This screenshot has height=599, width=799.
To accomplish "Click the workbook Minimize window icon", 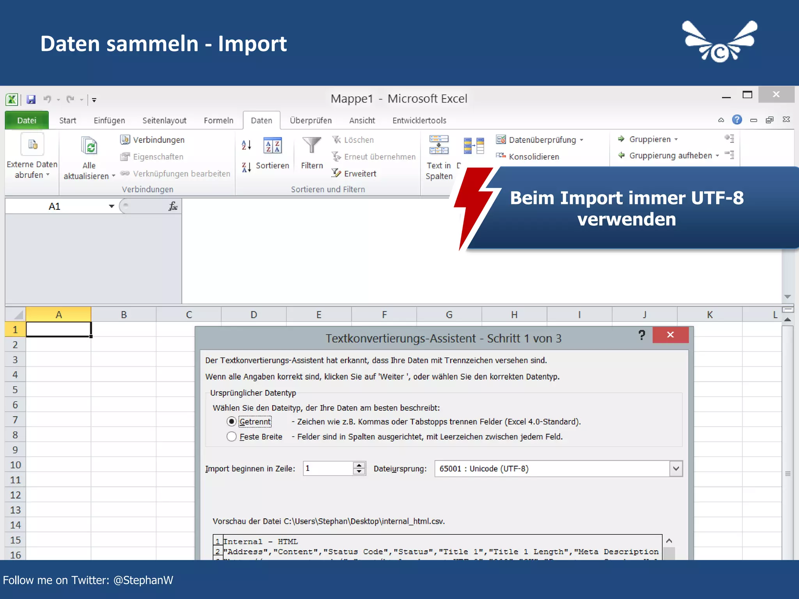I will [x=753, y=120].
